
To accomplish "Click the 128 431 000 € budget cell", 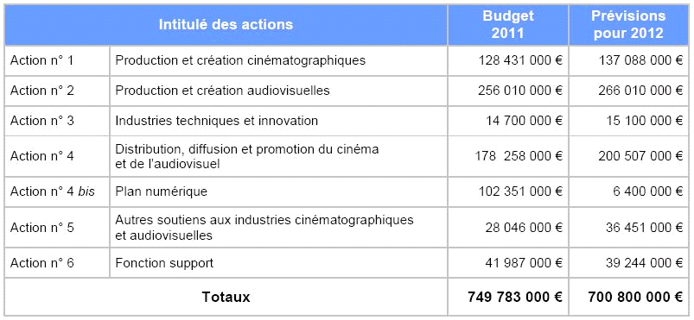I will [508, 60].
